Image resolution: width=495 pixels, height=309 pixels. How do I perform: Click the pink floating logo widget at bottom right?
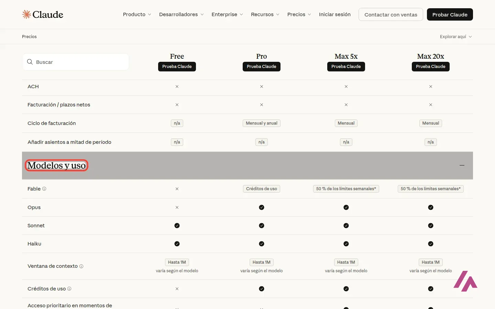coord(465,281)
